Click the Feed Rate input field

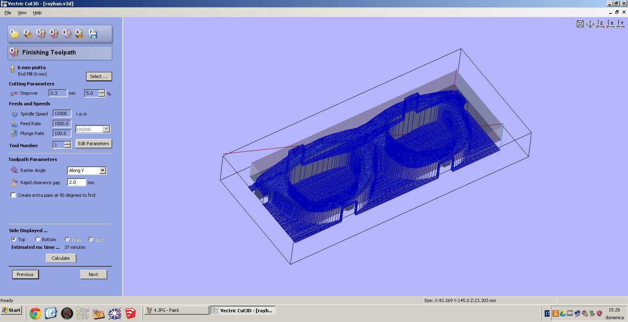(x=62, y=123)
